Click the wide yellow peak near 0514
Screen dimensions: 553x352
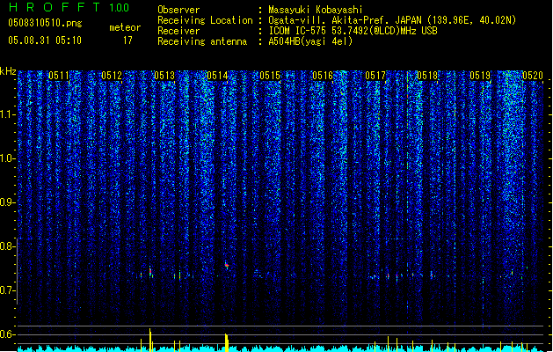(x=227, y=342)
